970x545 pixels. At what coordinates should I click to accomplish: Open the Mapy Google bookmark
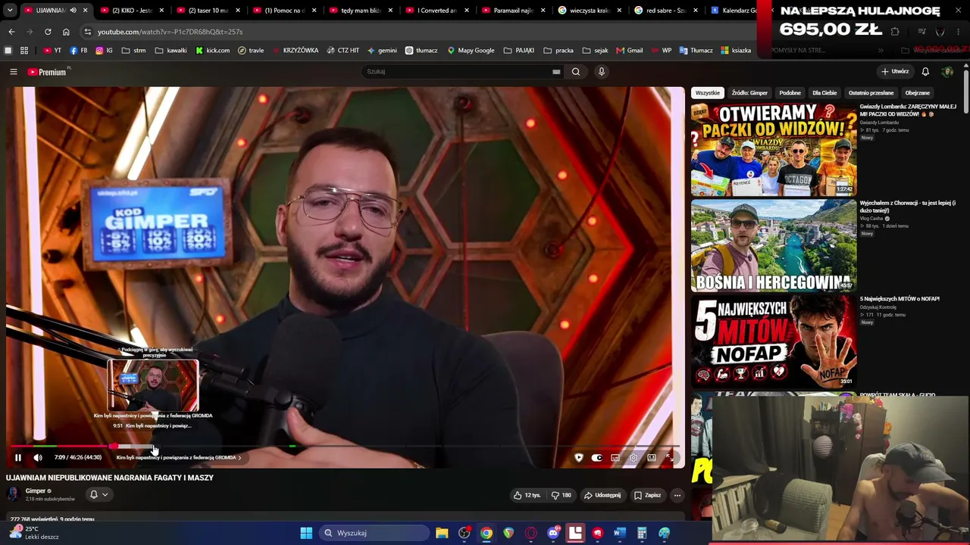pos(471,51)
